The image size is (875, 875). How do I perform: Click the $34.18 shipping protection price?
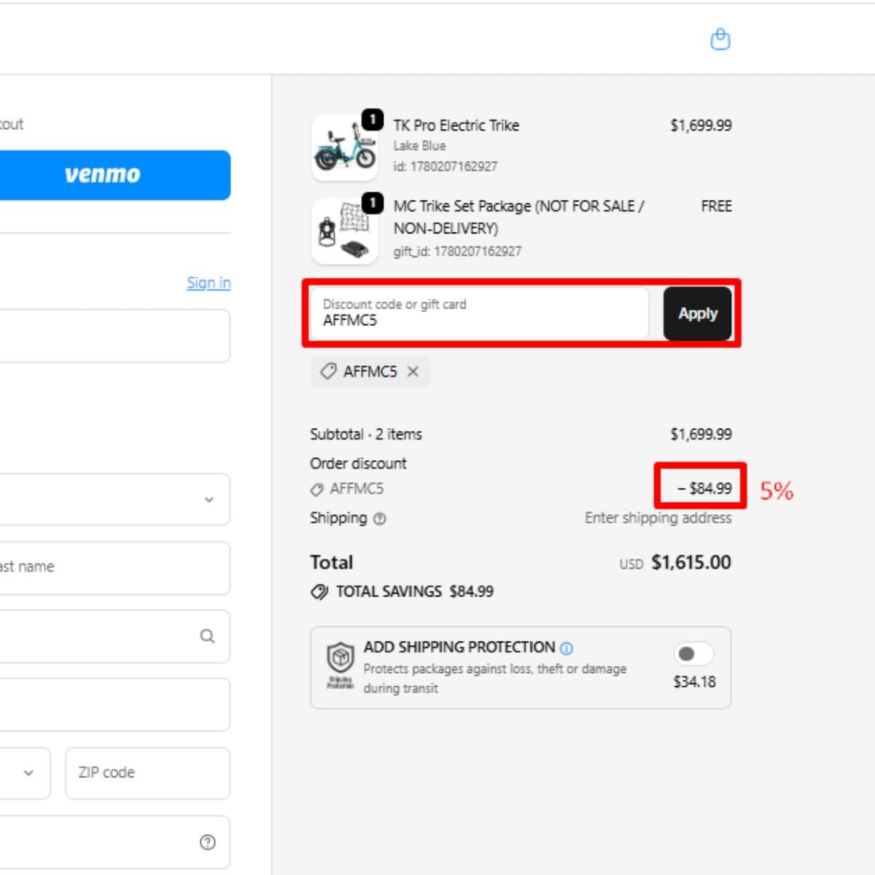694,682
